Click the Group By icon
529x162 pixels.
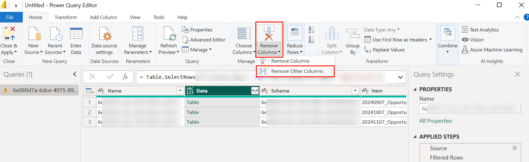(x=353, y=33)
